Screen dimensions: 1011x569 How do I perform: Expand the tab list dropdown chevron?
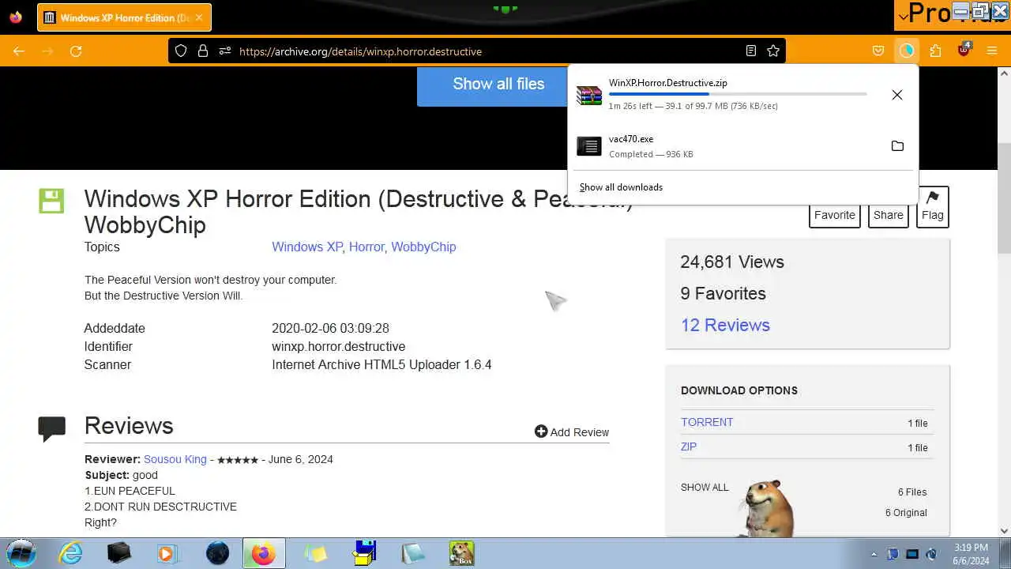pos(902,15)
